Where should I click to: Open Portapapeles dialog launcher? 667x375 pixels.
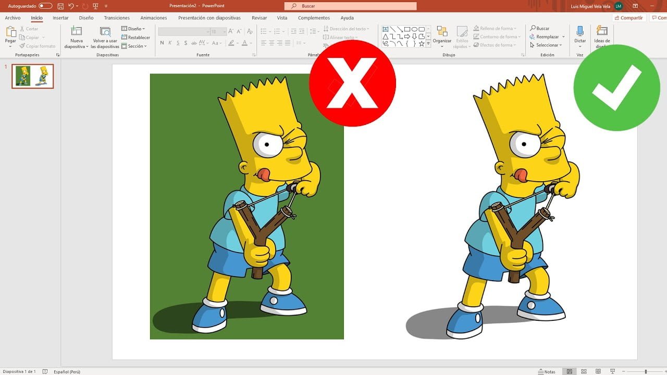58,55
